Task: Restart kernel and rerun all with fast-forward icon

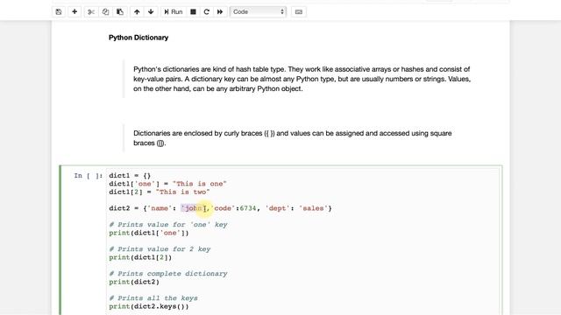Action: [220, 11]
